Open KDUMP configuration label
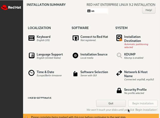 tap(130, 54)
